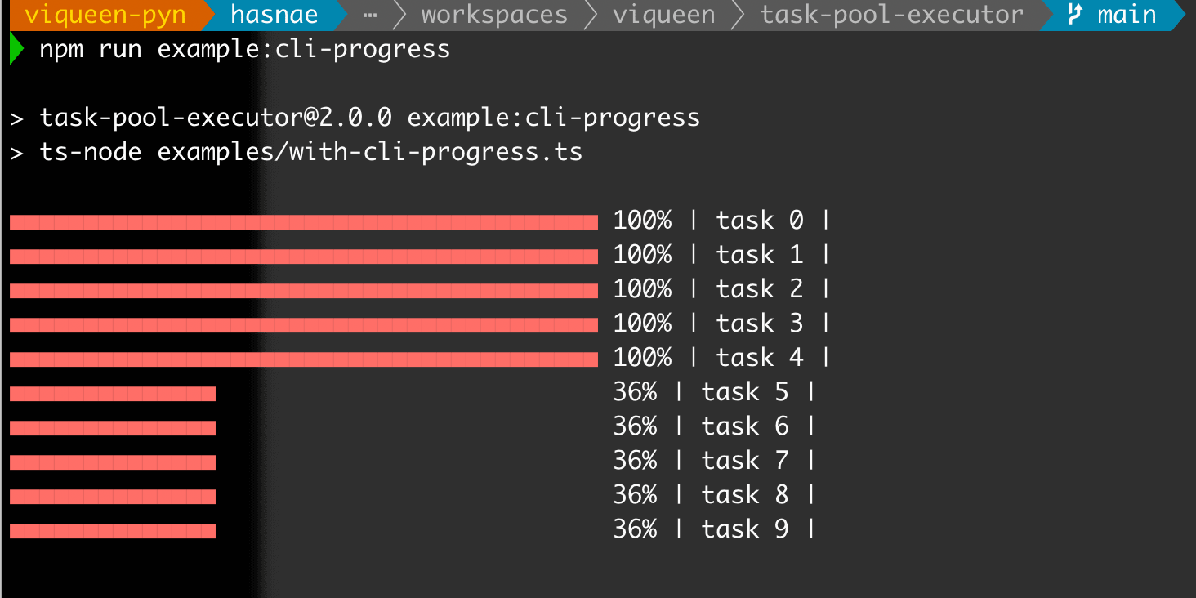Click the 'task 8' label
Image resolution: width=1196 pixels, height=598 pixels.
745,495
